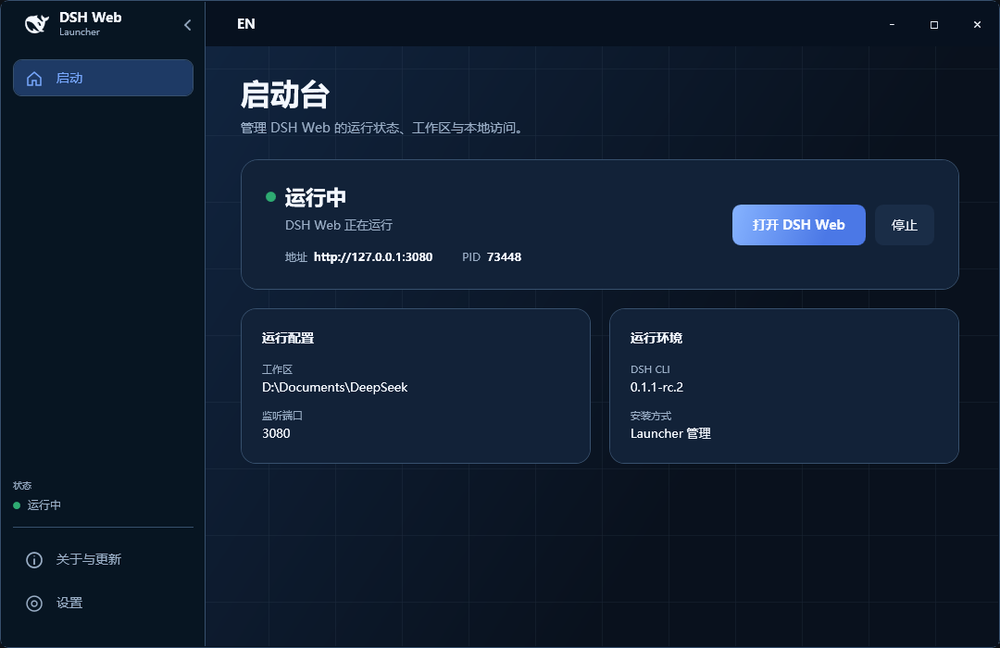Close the launcher window
Image resolution: width=1000 pixels, height=648 pixels.
[x=977, y=25]
